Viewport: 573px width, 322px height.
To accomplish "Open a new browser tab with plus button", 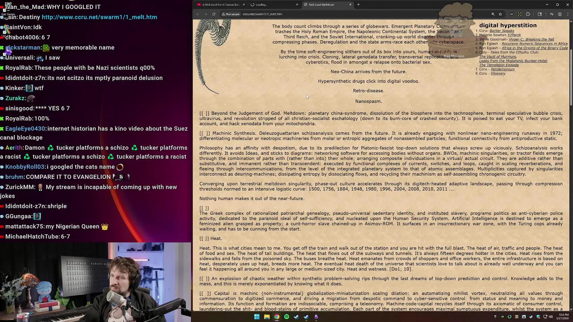I will pos(358,4).
